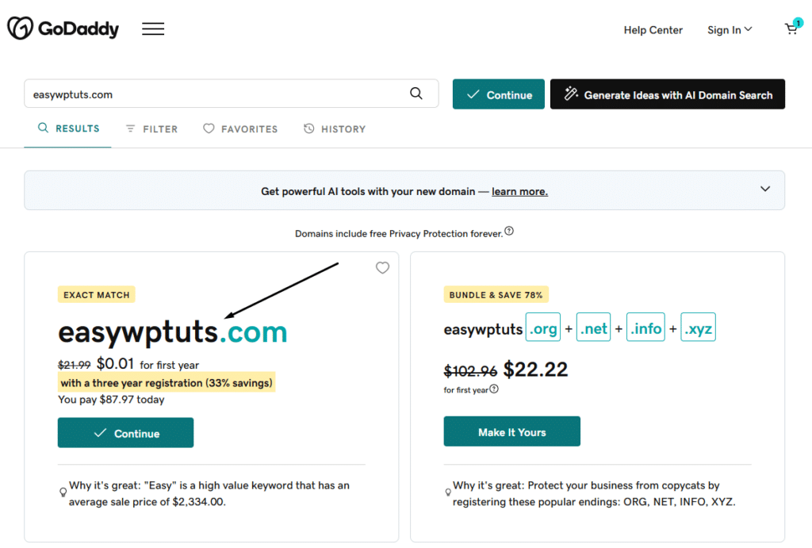This screenshot has height=548, width=812.
Task: Follow the learn more link
Action: [519, 191]
